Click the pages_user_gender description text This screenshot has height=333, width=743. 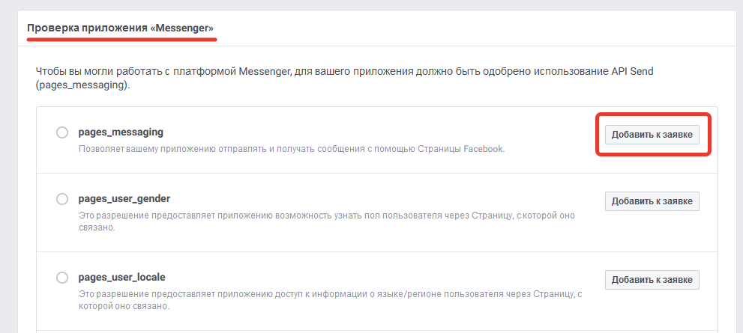point(326,222)
